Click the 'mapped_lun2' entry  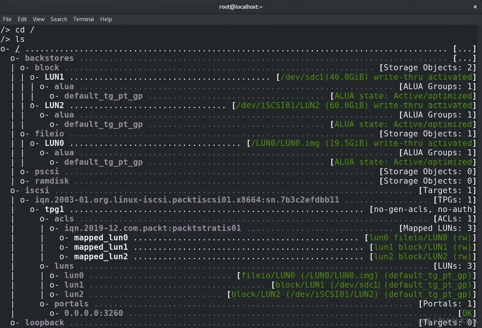pos(101,257)
